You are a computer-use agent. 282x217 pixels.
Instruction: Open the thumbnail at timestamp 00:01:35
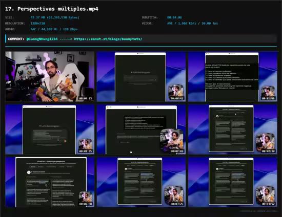point(50,129)
